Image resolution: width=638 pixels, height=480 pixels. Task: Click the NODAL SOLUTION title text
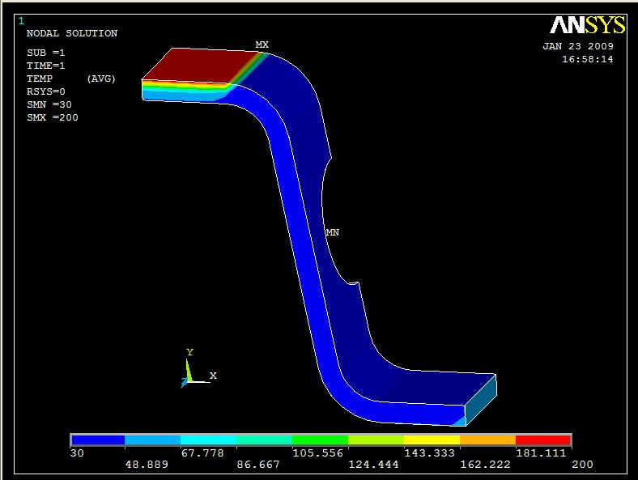[x=72, y=33]
